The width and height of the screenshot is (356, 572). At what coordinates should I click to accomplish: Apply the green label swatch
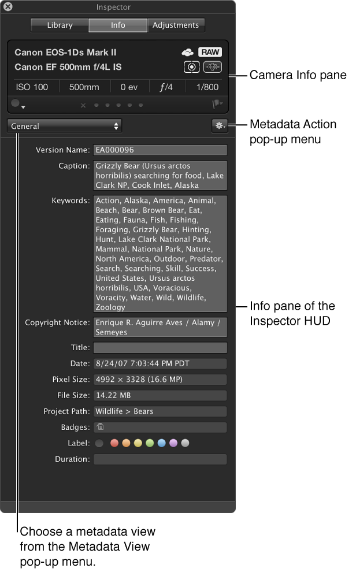tap(150, 443)
